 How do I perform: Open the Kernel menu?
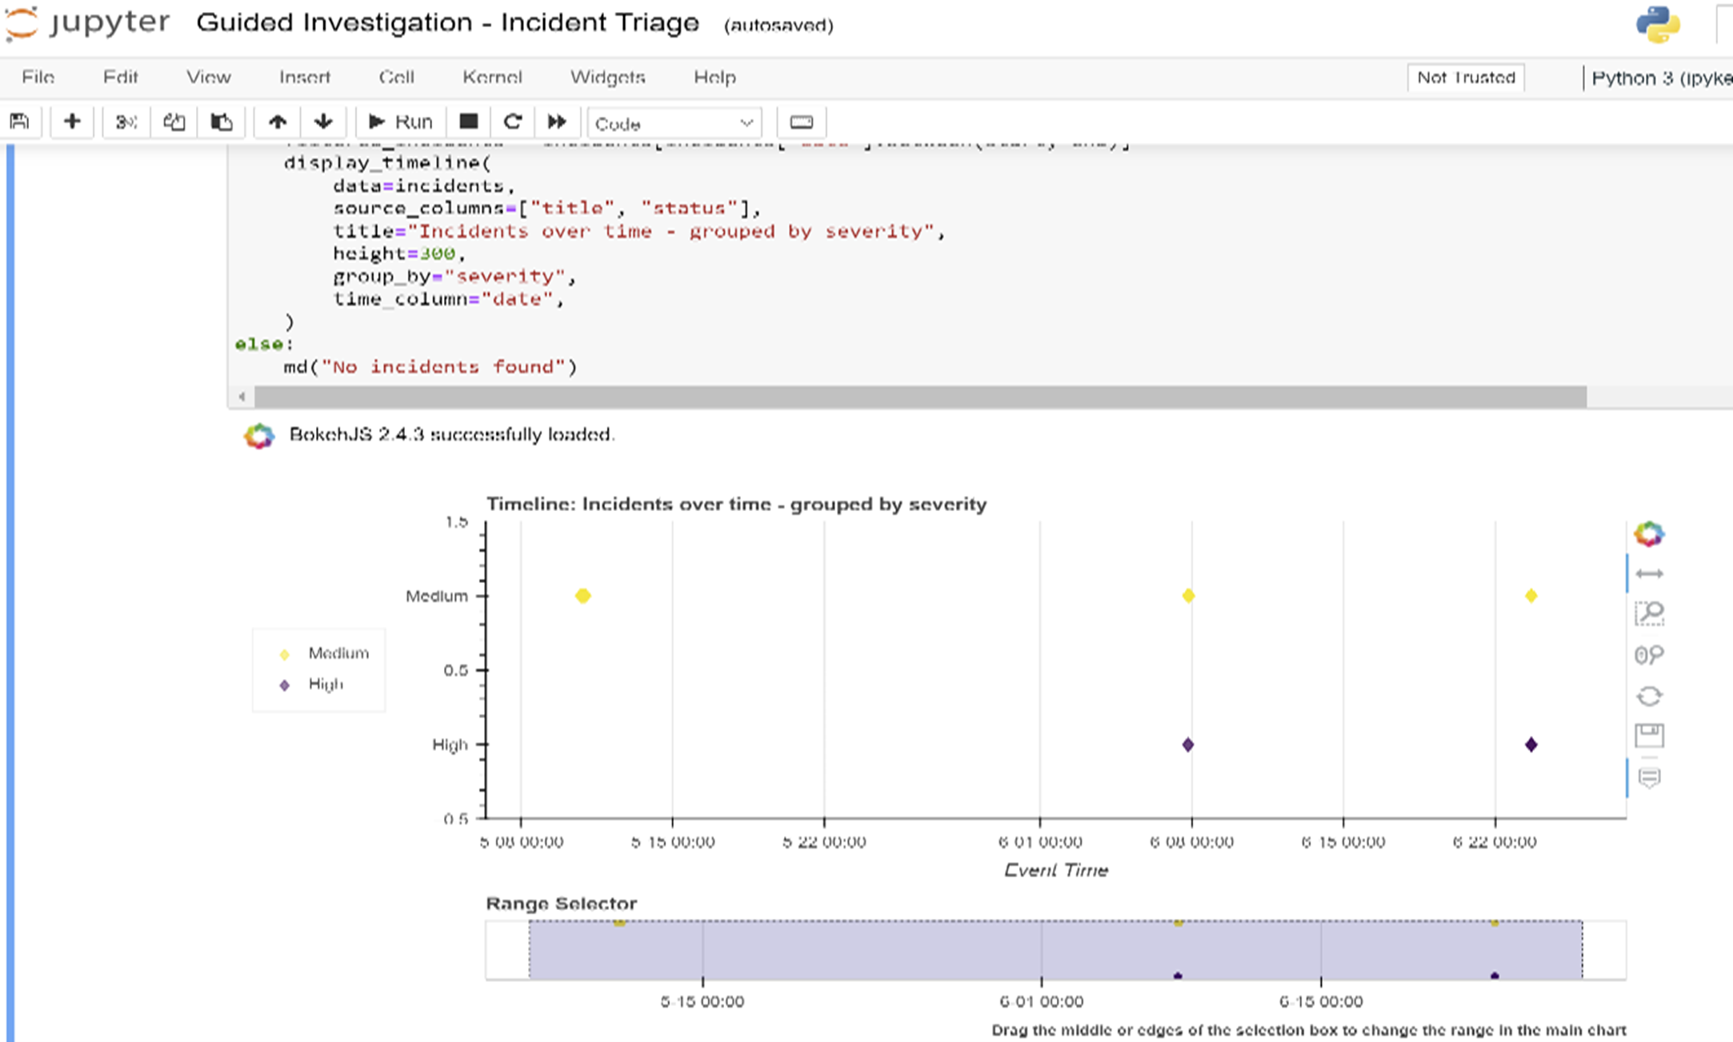tap(492, 77)
